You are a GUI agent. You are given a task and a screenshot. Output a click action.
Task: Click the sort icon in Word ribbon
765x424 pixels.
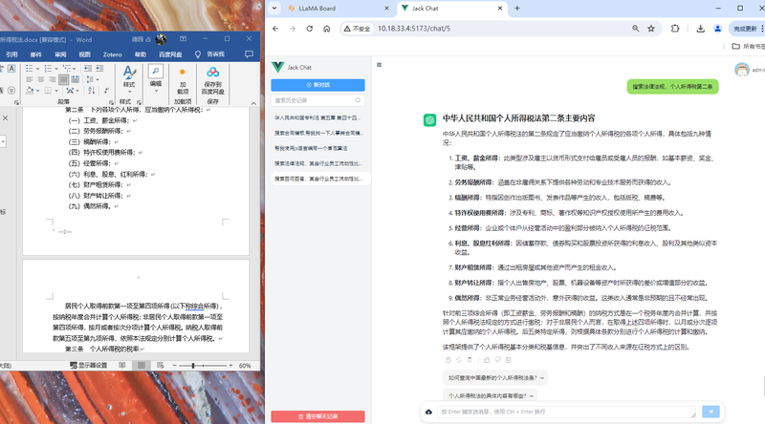click(92, 91)
